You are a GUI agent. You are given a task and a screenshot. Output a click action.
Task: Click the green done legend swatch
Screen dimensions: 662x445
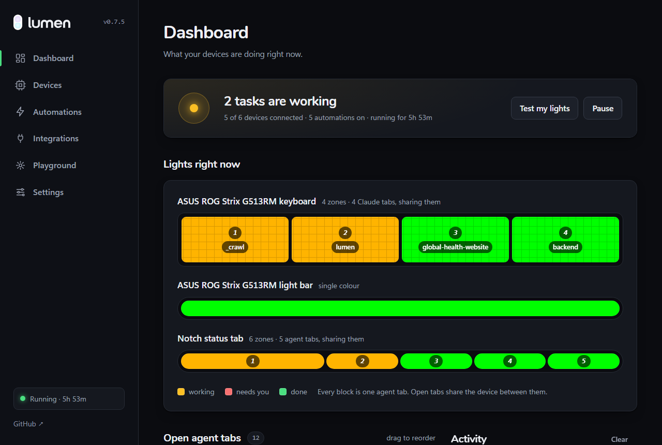coord(283,392)
